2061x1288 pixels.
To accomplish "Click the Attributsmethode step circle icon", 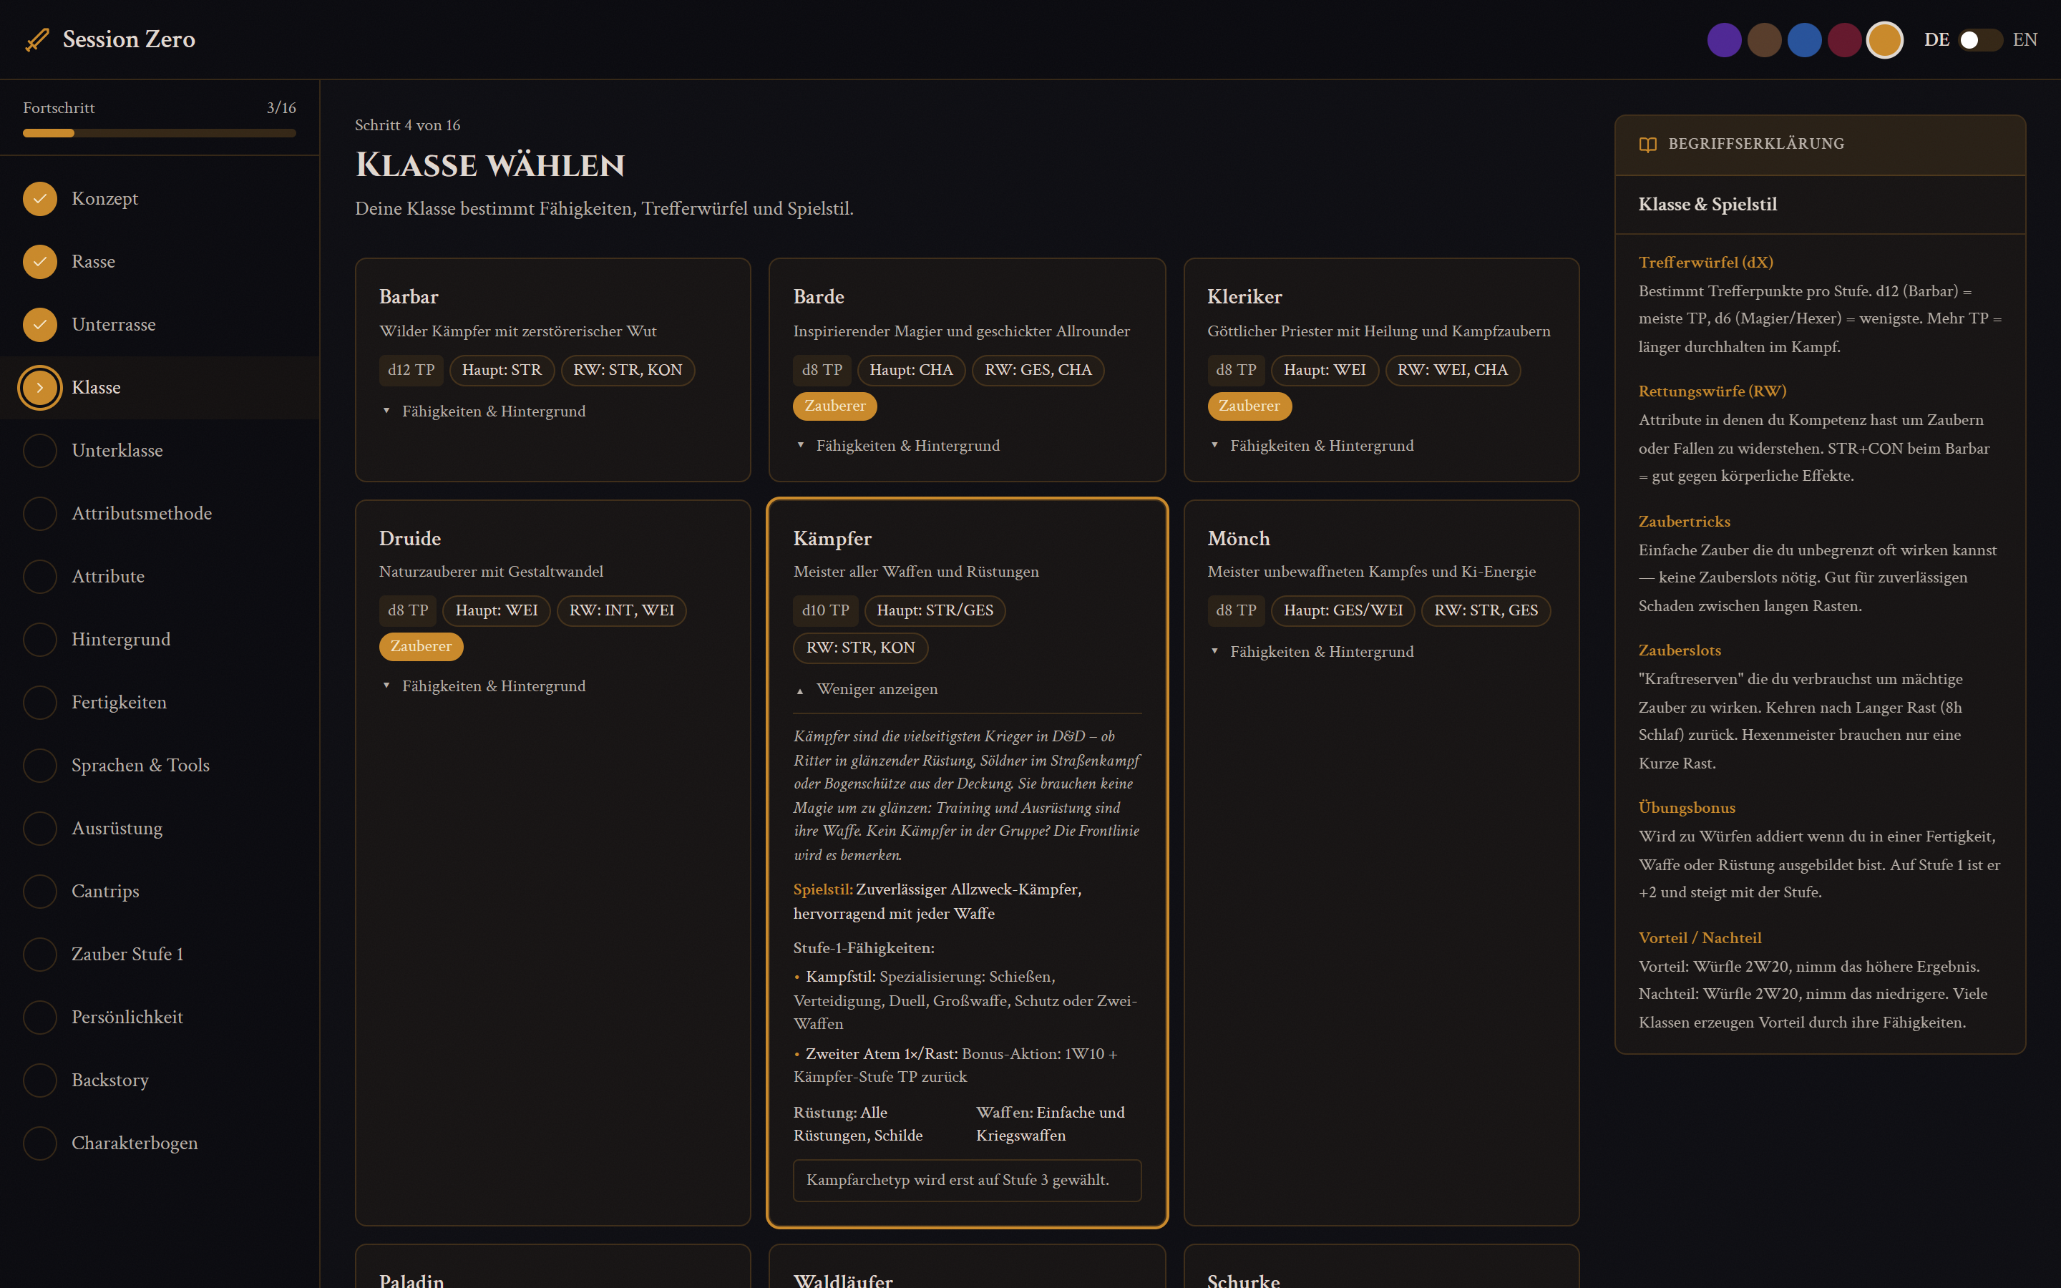I will pyautogui.click(x=40, y=514).
